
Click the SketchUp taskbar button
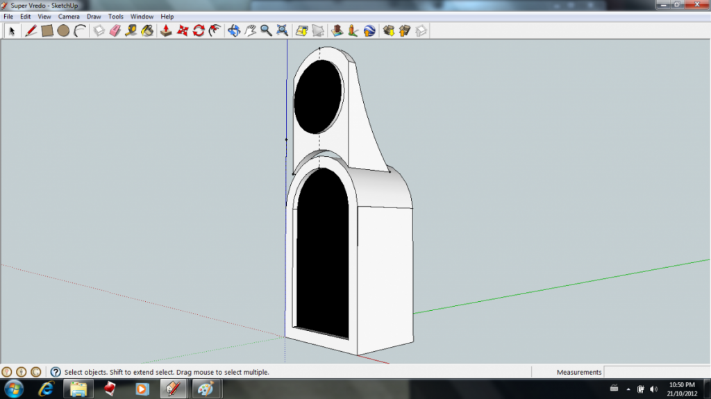173,389
